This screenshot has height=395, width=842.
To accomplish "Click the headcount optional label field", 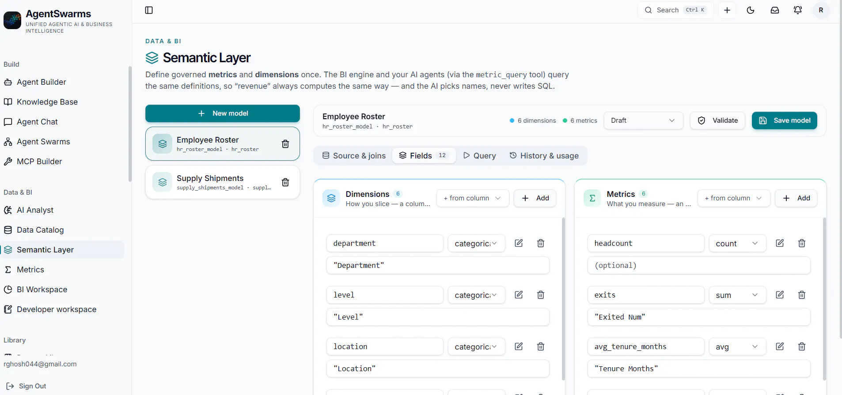I will pyautogui.click(x=699, y=265).
